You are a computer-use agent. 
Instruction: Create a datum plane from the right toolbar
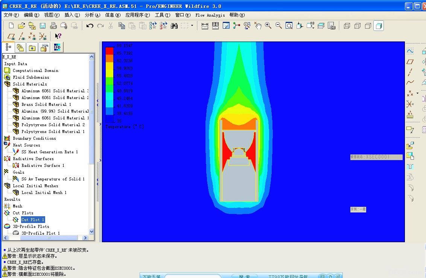[410, 62]
